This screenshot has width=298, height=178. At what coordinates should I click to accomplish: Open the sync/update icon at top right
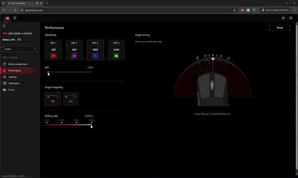[283, 18]
